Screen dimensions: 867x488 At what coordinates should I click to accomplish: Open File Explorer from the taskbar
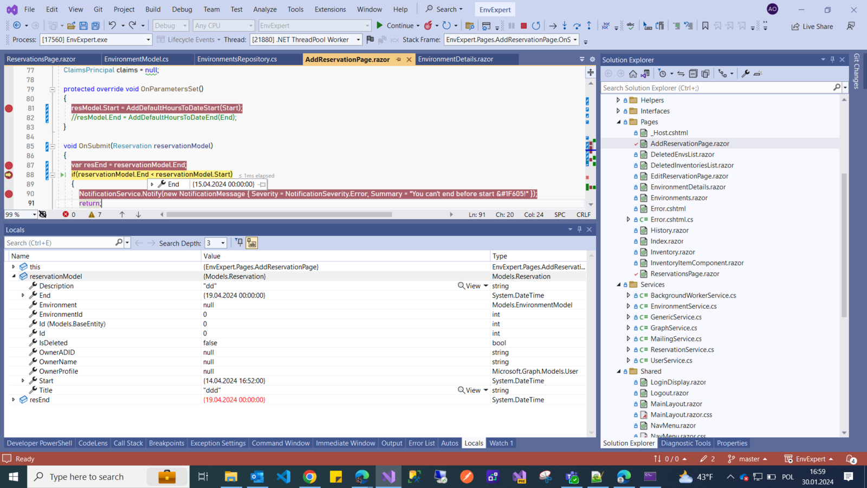coord(231,477)
